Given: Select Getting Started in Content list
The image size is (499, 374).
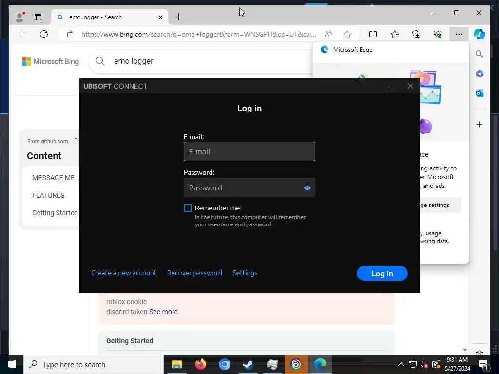Looking at the screenshot, I should (x=55, y=213).
